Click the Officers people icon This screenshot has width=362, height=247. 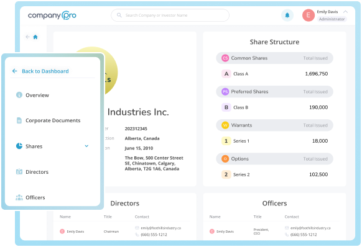[19, 197]
